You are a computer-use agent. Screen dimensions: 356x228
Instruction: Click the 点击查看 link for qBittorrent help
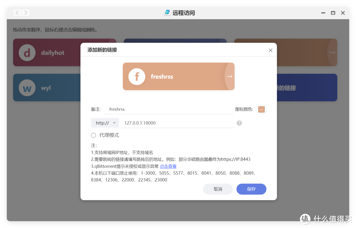168,166
